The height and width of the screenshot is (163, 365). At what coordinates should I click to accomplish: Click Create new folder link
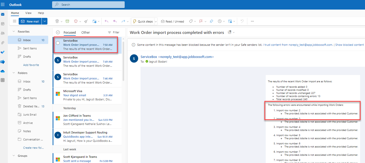coord(33,148)
